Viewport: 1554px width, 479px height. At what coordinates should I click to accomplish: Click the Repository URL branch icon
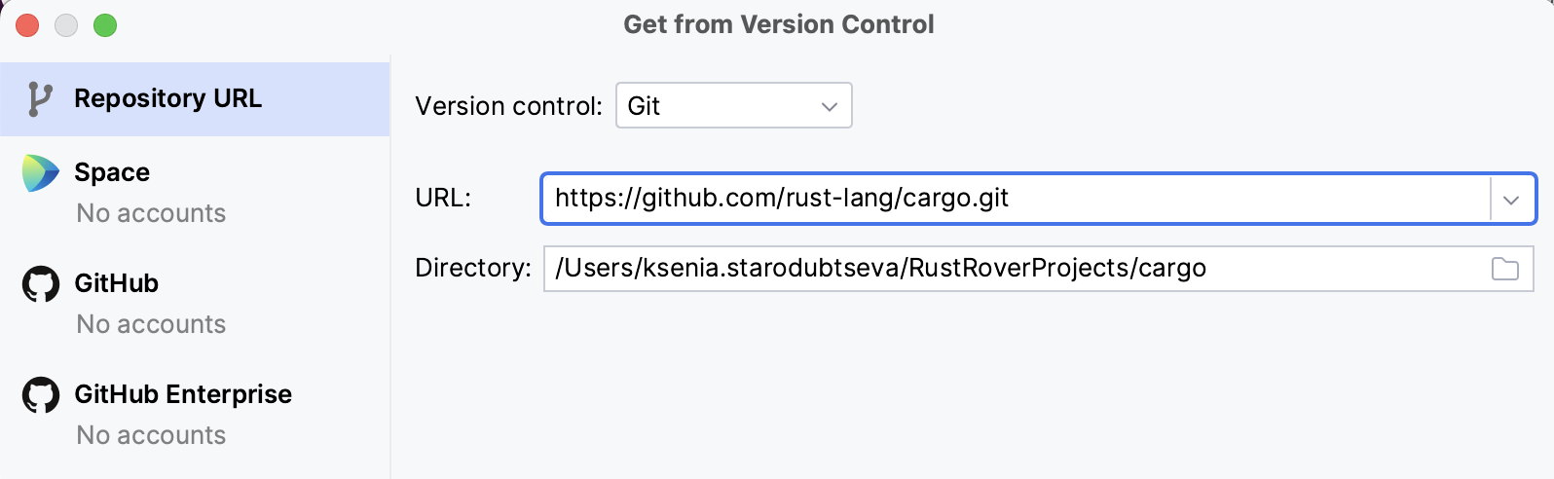tap(39, 99)
